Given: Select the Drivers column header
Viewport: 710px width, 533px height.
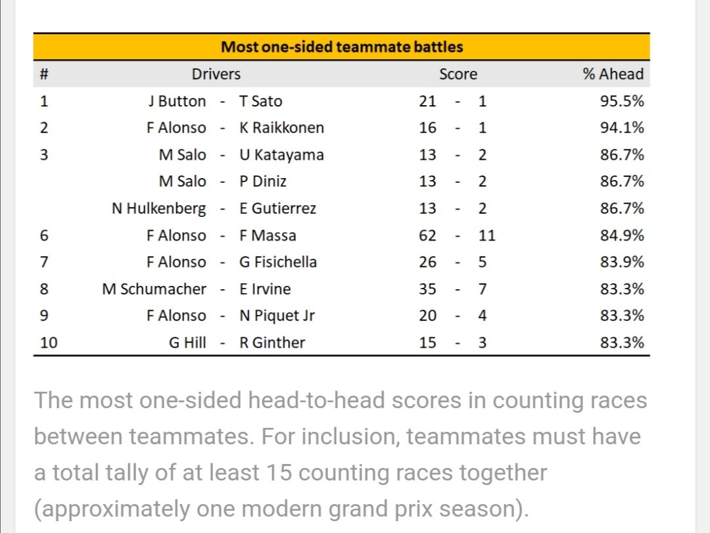Looking at the screenshot, I should (x=216, y=74).
